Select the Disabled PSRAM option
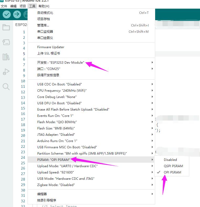Screen dimensions: 200x207 (x=170, y=160)
